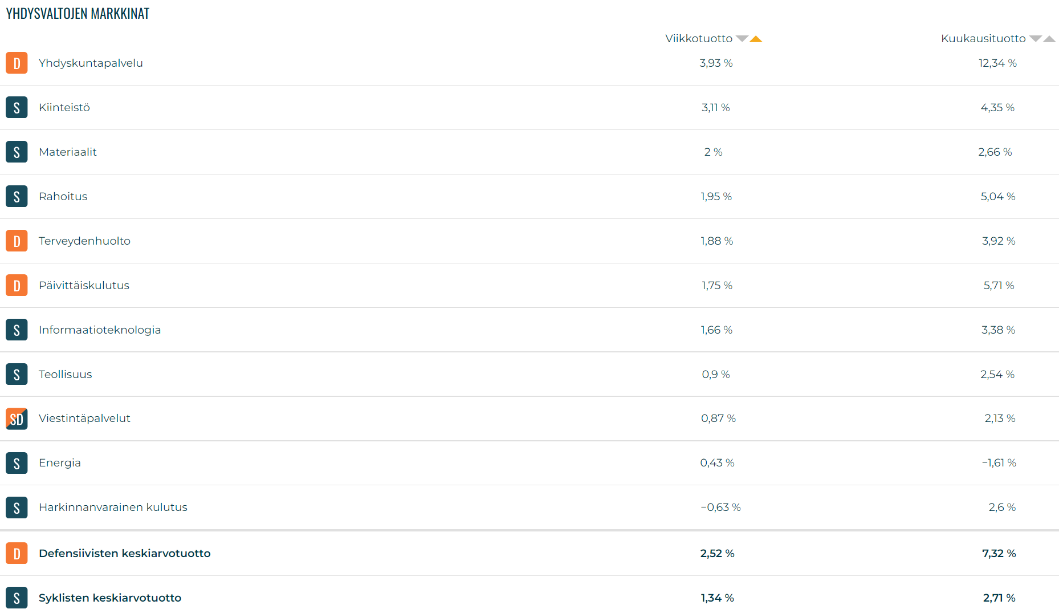Click Defensiivisten keskiarvotuotto summary label
The height and width of the screenshot is (613, 1059).
(x=125, y=553)
